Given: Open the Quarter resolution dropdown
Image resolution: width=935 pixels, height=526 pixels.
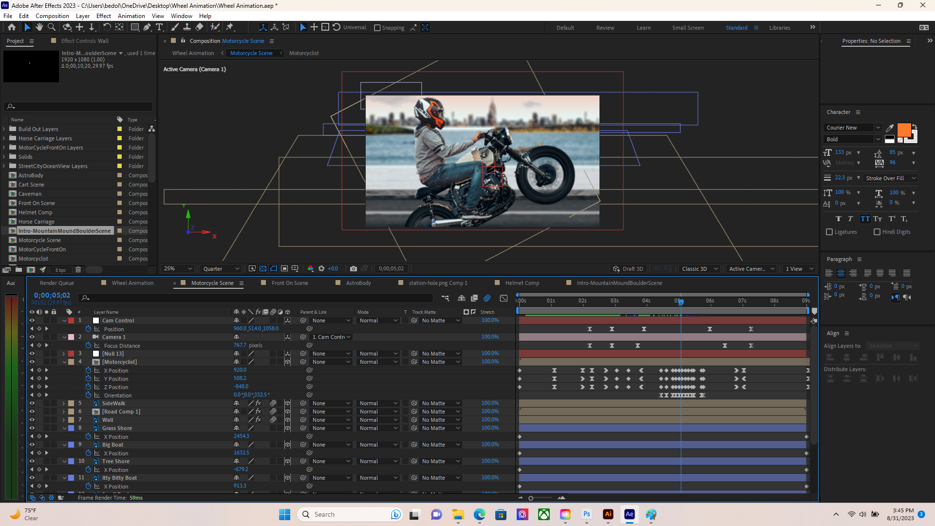Looking at the screenshot, I should (222, 269).
